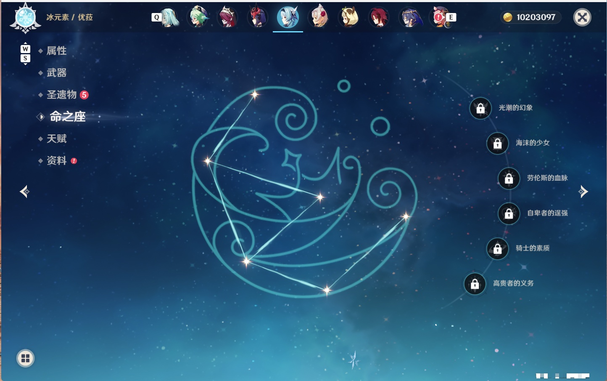Click the 冰元素 / 优菈 title text

click(x=69, y=17)
